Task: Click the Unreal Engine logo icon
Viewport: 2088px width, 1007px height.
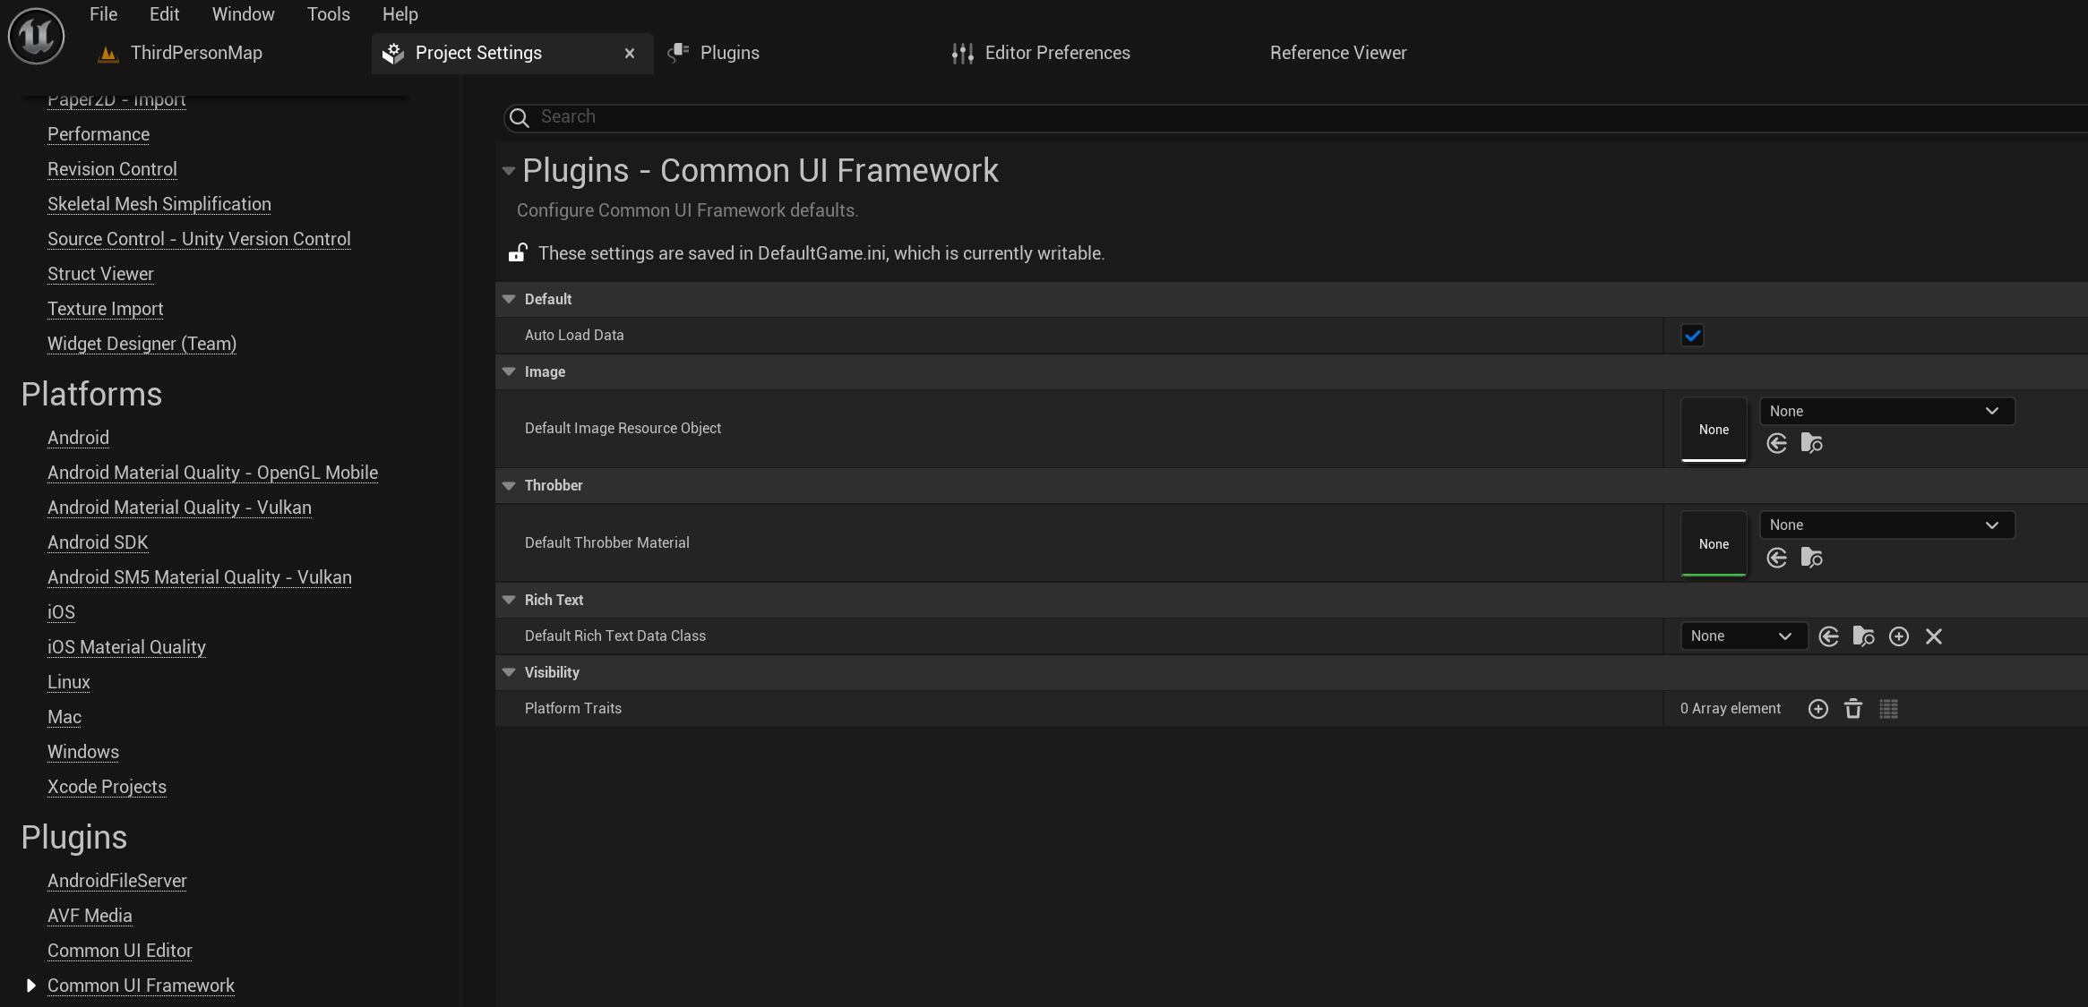Action: coord(36,36)
